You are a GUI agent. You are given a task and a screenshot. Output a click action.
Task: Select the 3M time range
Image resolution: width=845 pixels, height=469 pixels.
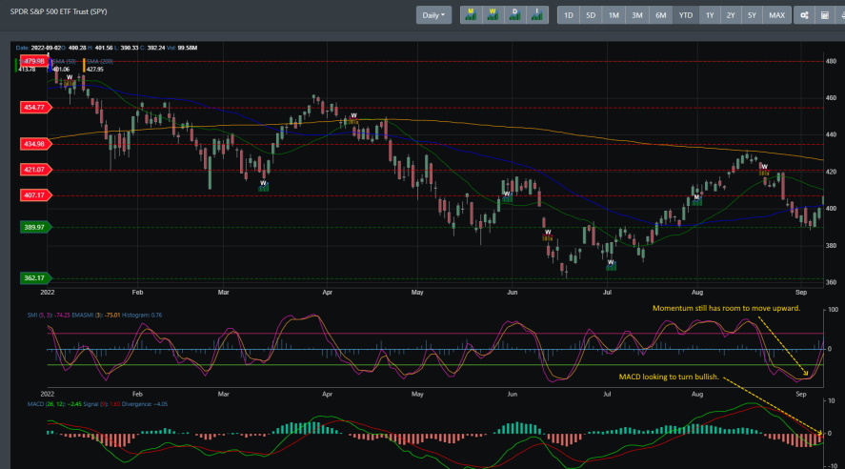(637, 15)
